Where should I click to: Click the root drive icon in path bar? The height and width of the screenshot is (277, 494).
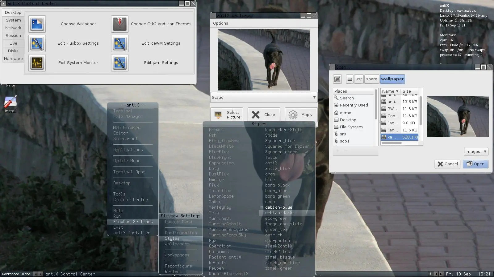pyautogui.click(x=350, y=79)
